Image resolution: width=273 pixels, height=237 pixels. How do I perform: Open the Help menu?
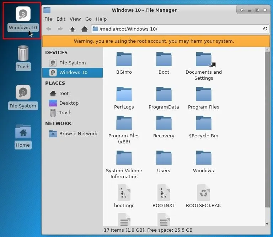(101, 19)
